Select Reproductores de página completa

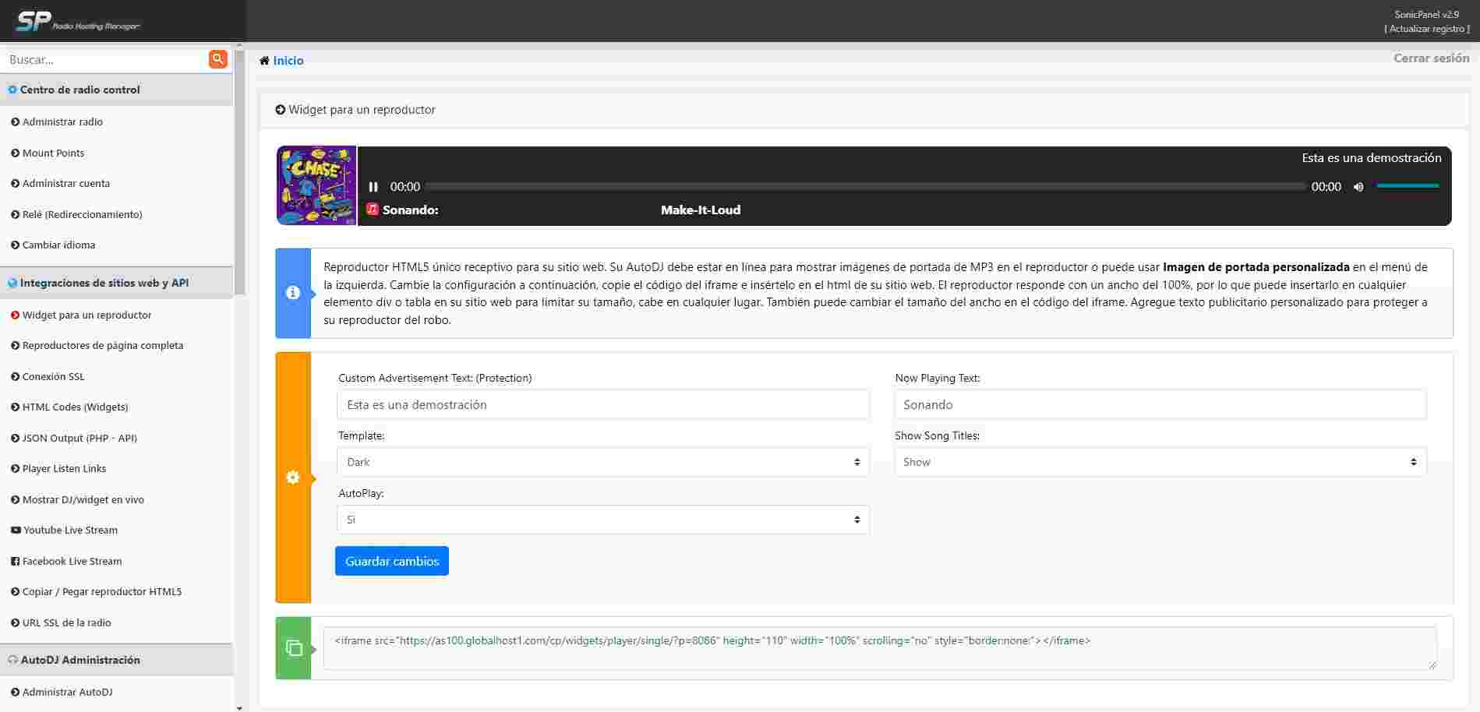[x=102, y=345]
